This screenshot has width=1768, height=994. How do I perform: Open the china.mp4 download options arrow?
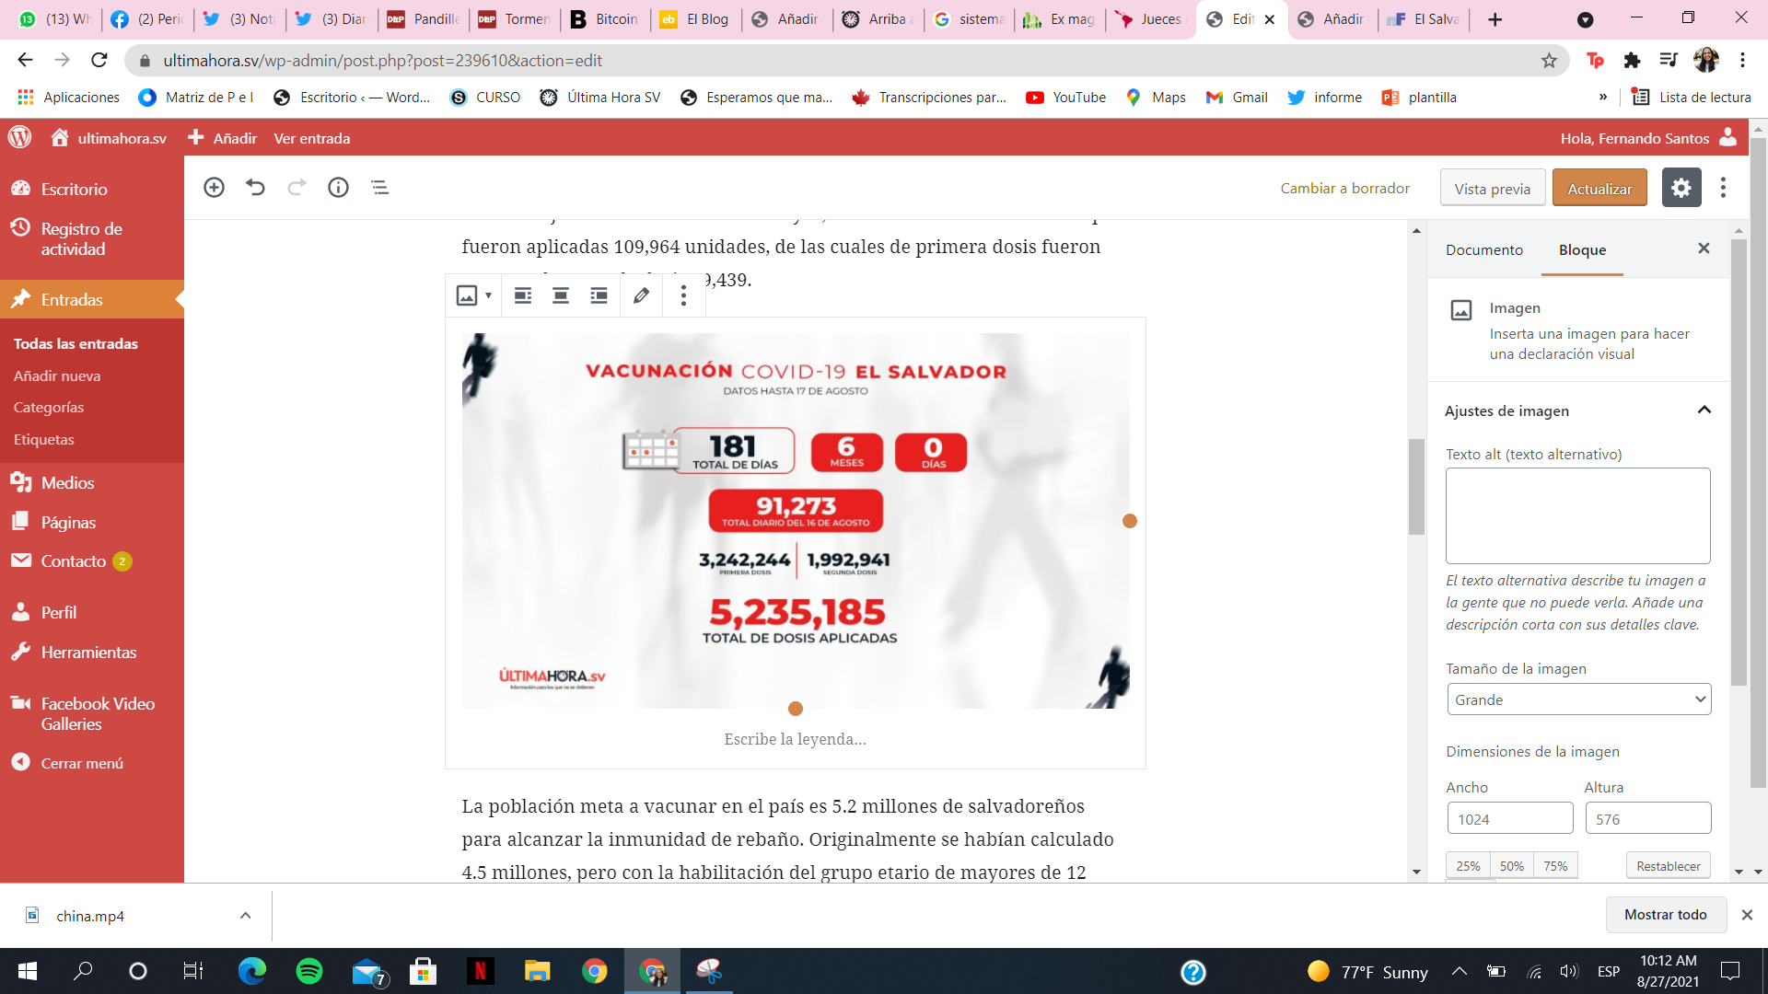point(245,916)
